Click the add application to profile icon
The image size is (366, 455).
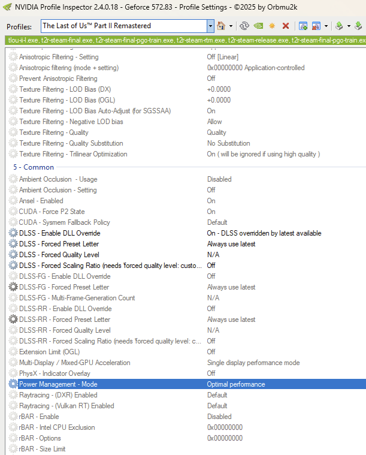click(x=303, y=26)
